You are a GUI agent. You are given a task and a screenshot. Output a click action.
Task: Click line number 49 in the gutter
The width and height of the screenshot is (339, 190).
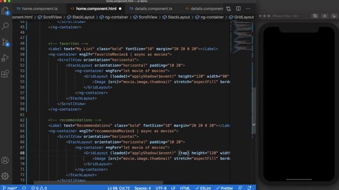(x=22, y=49)
